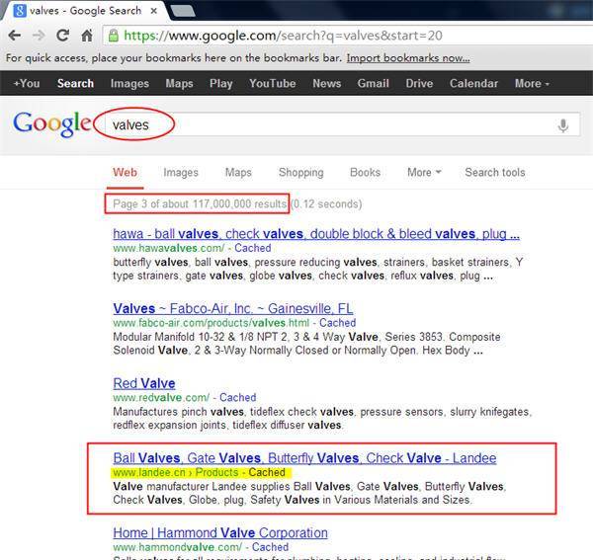Expand the More dropdown in black bar
Image resolution: width=593 pixels, height=560 pixels.
point(532,83)
